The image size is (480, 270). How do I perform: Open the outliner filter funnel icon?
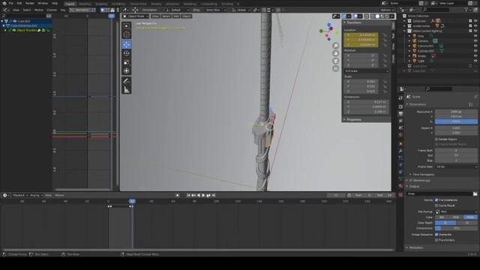point(466,10)
